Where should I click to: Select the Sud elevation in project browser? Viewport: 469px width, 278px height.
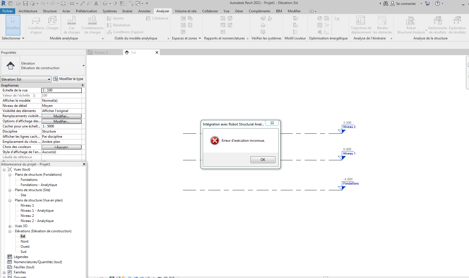[23, 252]
